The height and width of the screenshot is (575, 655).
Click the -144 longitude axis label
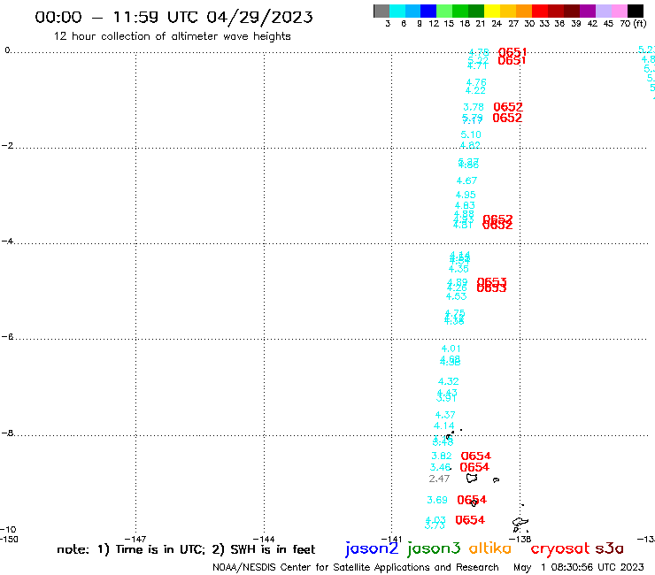pos(264,539)
